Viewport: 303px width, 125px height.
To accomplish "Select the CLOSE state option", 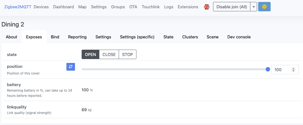I will click(109, 55).
